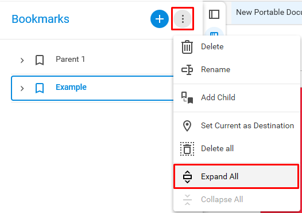302x213 pixels.
Task: Expand the Parent 1 bookmark chevron
Action: tap(22, 60)
